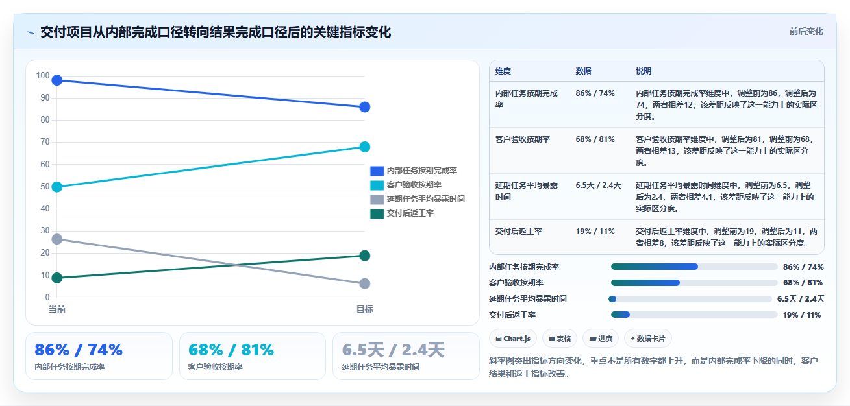Click the 进度 tag
The width and height of the screenshot is (850, 406).
[601, 339]
